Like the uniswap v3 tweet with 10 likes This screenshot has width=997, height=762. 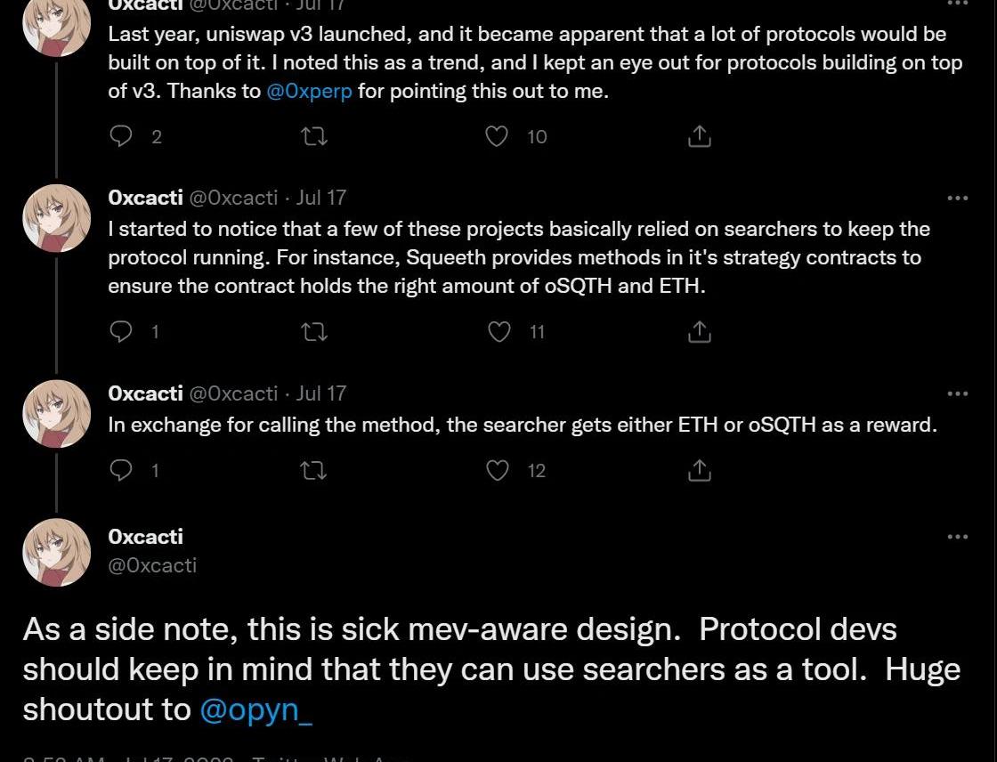[x=497, y=136]
